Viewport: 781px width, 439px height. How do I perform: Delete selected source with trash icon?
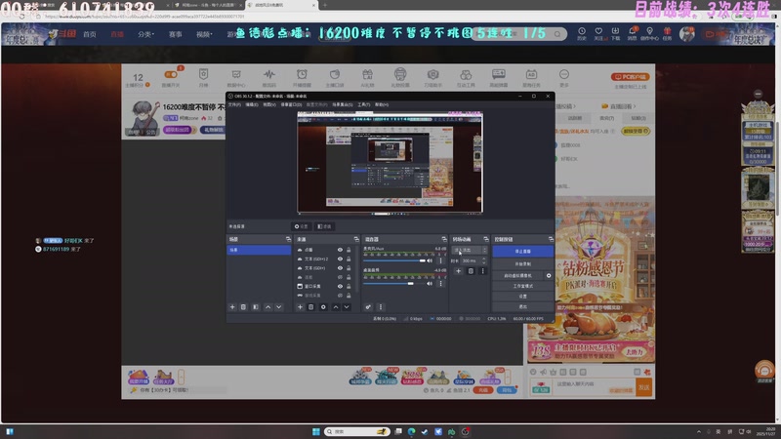point(310,307)
